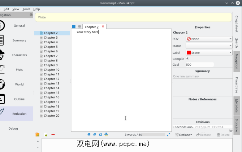This screenshot has height=152, width=242.
Task: Close the Chapter 2 tab
Action: 103,27
